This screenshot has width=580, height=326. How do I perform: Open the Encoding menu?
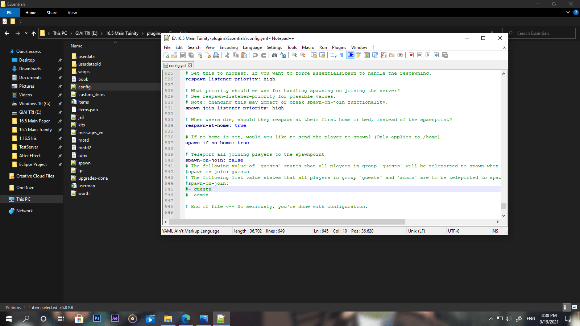(x=228, y=47)
